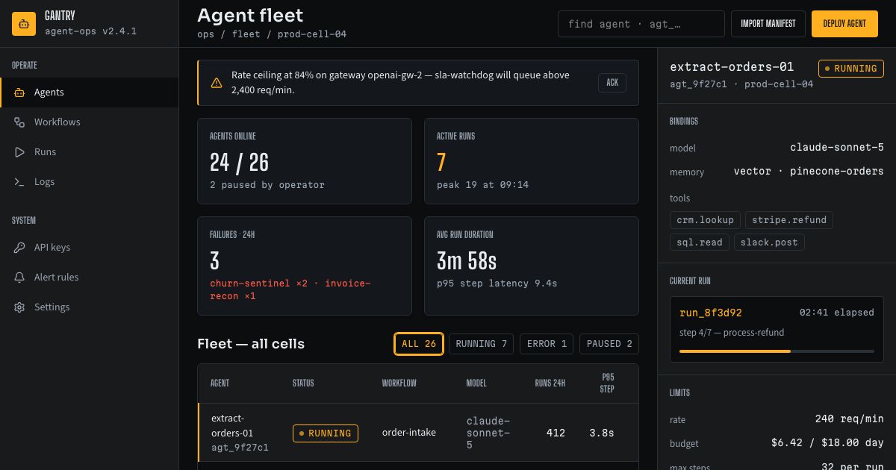896x470 pixels.
Task: Click the run_8f3d92 progress bar
Action: click(x=777, y=351)
